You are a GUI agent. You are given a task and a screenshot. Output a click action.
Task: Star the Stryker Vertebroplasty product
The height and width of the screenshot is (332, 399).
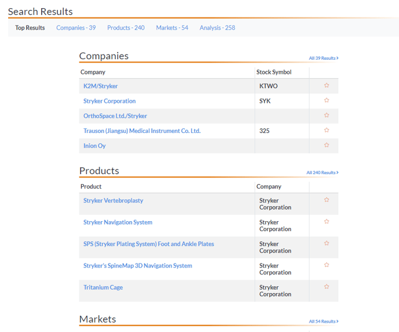(x=327, y=200)
